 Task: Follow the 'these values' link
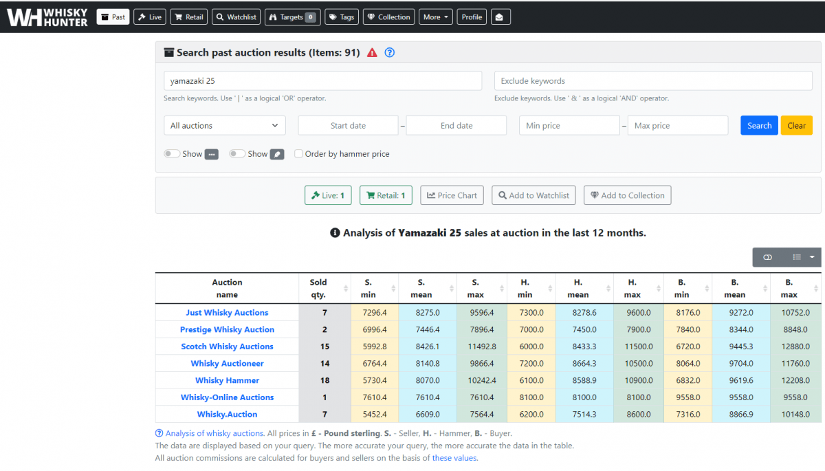click(x=454, y=458)
